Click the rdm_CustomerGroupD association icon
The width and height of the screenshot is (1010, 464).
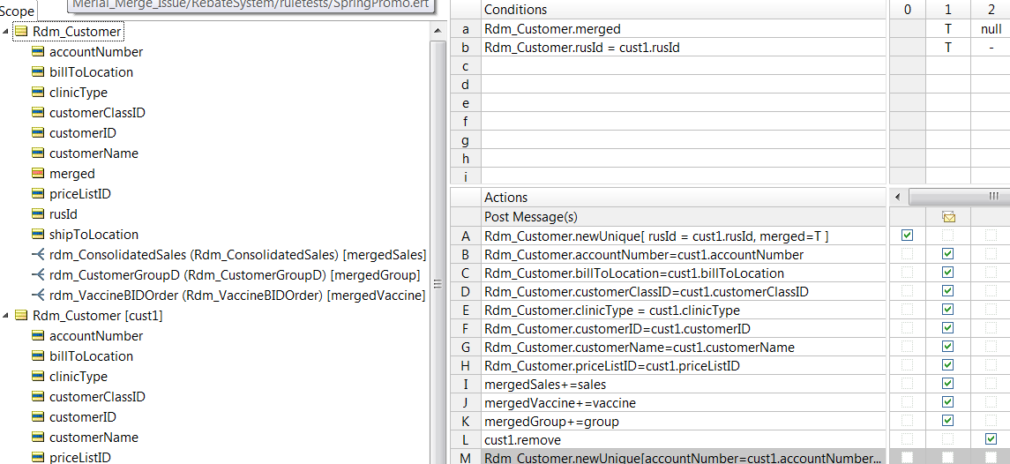38,275
